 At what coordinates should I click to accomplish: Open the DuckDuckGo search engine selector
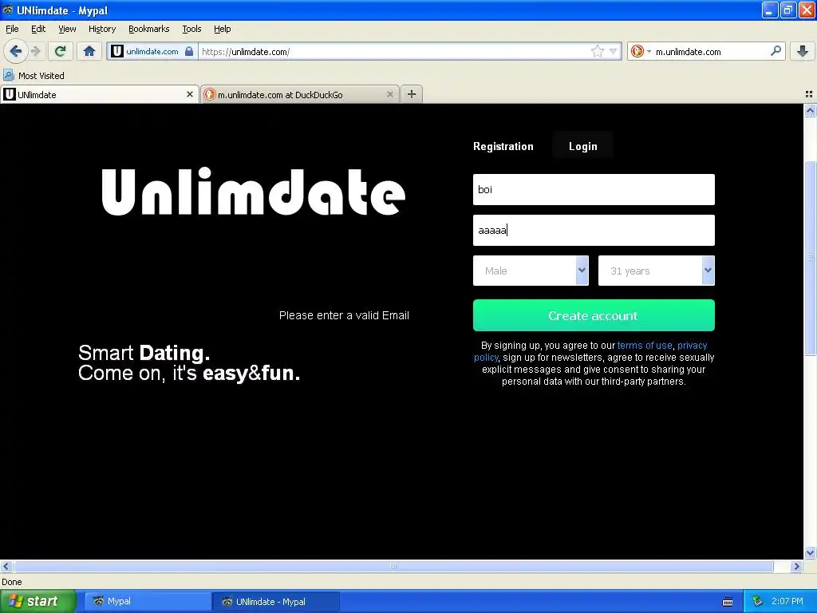click(641, 51)
